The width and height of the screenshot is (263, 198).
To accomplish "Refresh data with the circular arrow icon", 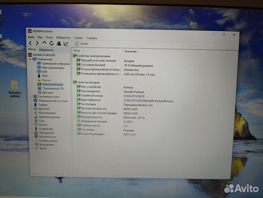I will click(x=52, y=43).
